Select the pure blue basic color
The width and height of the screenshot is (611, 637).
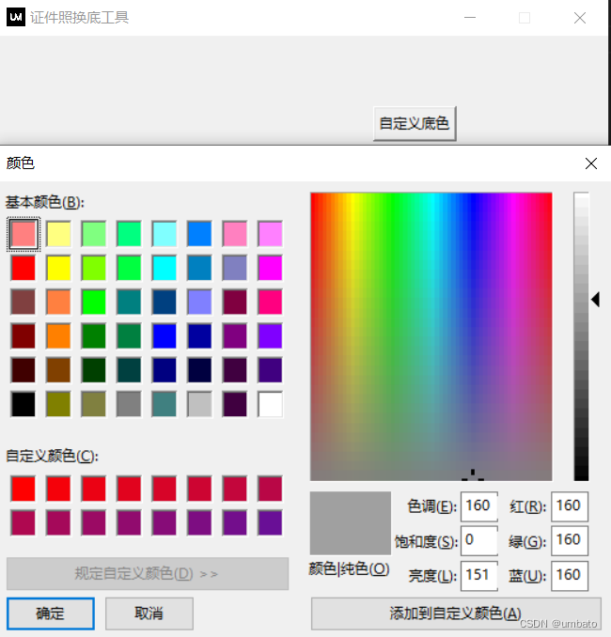click(164, 336)
